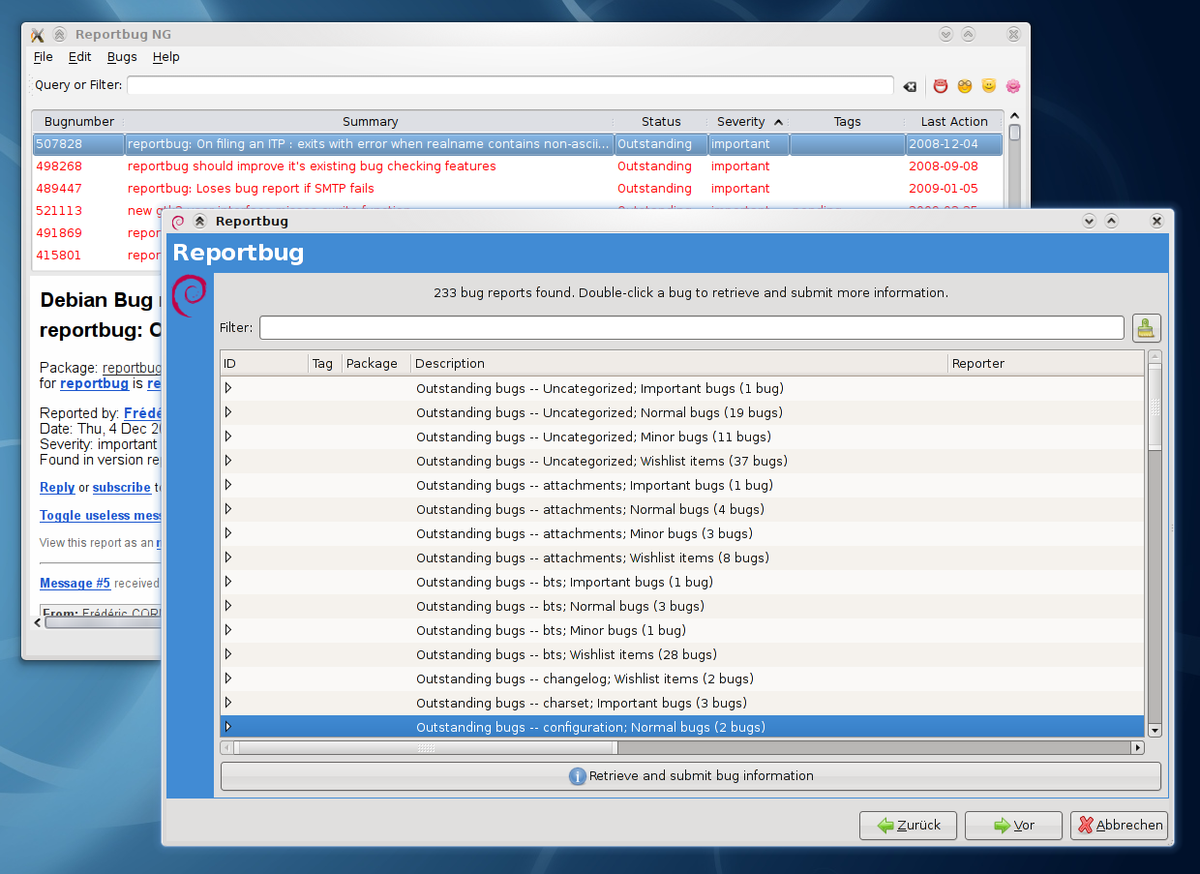
Task: Click the Debian swirl icon in Reportbug title bar
Action: (178, 221)
